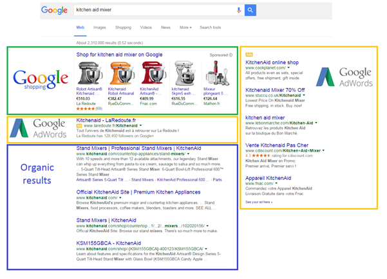387x279 pixels.
Task: Click the five-star rating under La Redoute
Action: click(86, 109)
